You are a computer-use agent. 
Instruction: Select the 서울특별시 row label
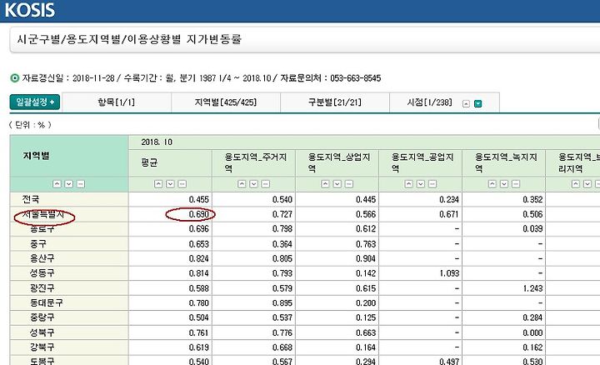43,215
